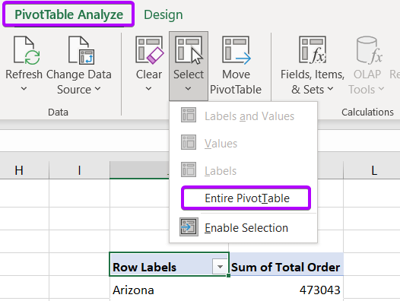Screen dimensions: 400x301
Task: Click the Labels menu item icon
Action: point(189,170)
